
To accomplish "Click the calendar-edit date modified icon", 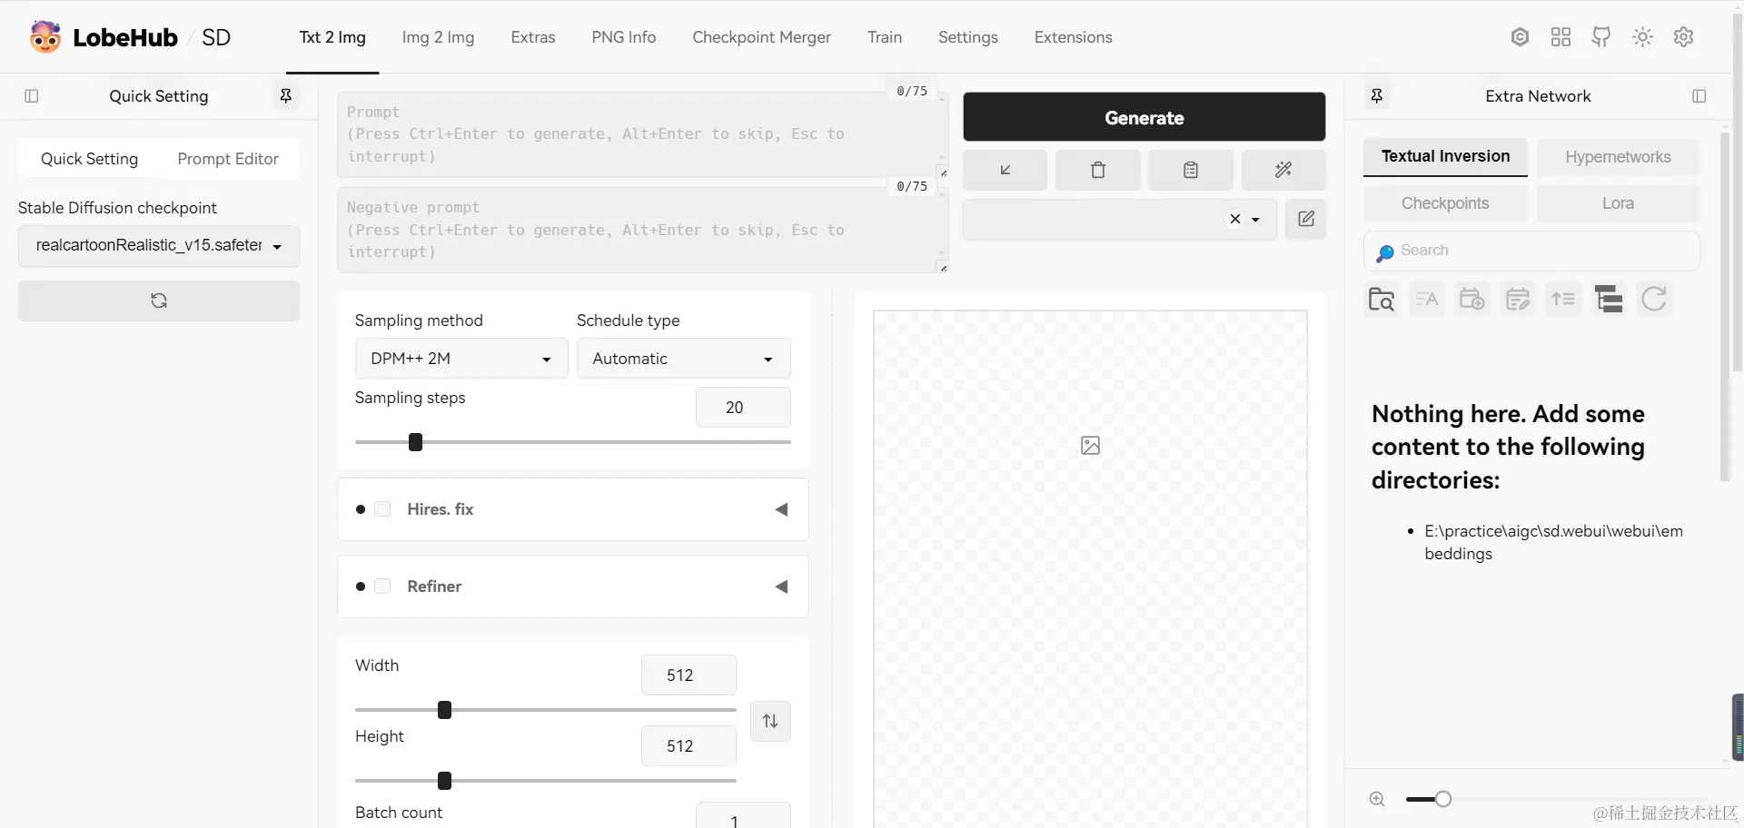I will tap(1518, 300).
